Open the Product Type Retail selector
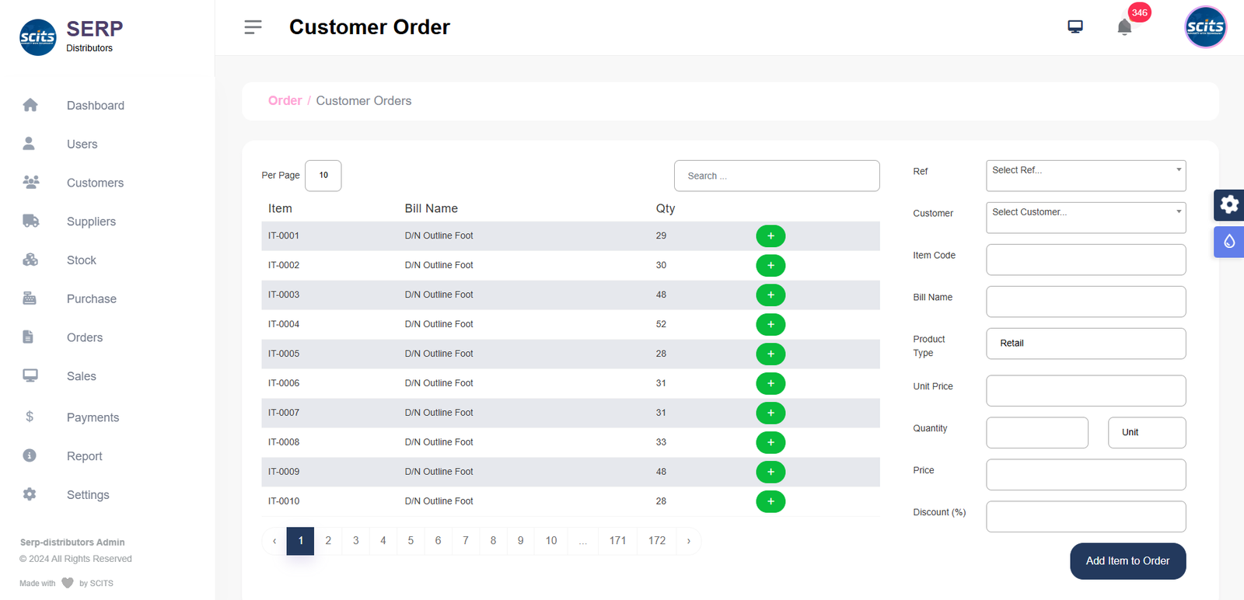This screenshot has width=1244, height=600. [1085, 344]
